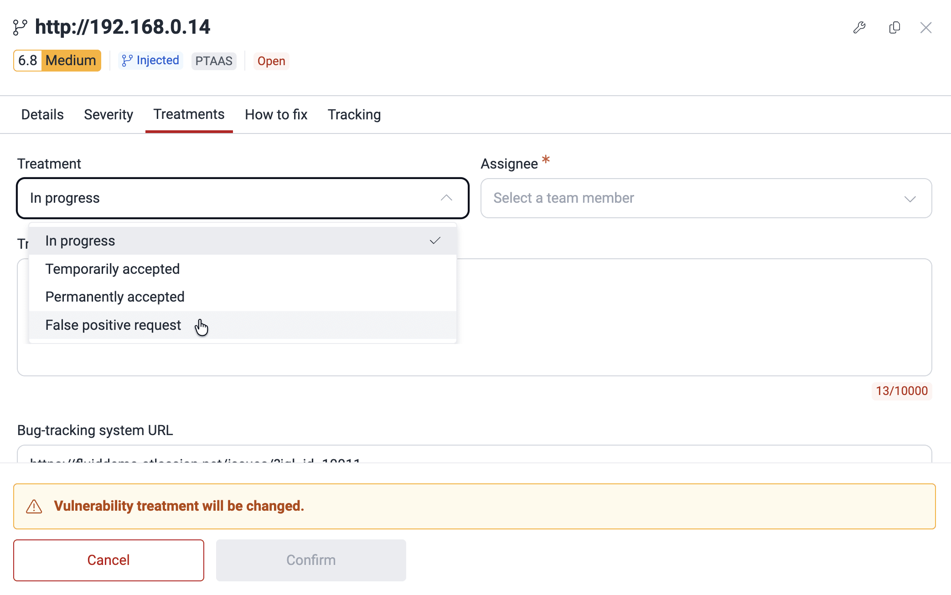Select the Open status label
This screenshot has width=951, height=595.
[271, 61]
